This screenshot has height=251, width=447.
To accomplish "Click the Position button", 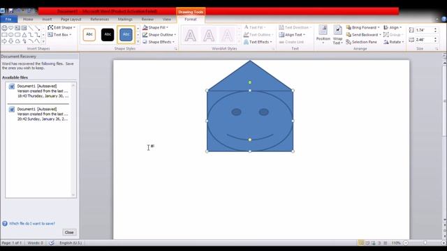I will (x=323, y=34).
